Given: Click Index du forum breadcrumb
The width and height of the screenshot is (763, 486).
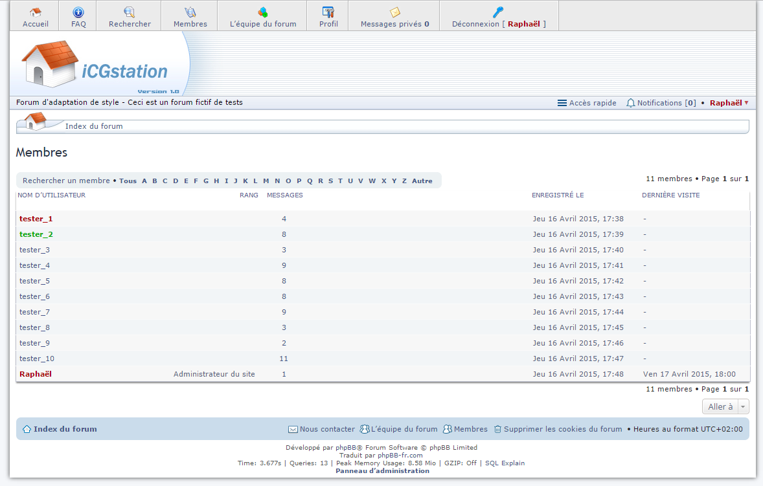Looking at the screenshot, I should click(94, 126).
